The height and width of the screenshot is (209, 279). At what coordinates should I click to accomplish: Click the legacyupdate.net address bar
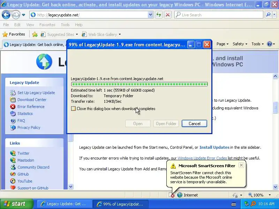pyautogui.click(x=89, y=15)
